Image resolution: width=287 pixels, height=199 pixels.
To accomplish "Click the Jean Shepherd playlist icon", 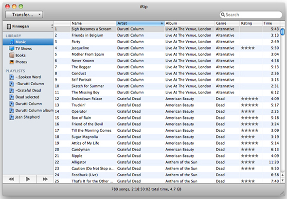I will click(x=12, y=117).
